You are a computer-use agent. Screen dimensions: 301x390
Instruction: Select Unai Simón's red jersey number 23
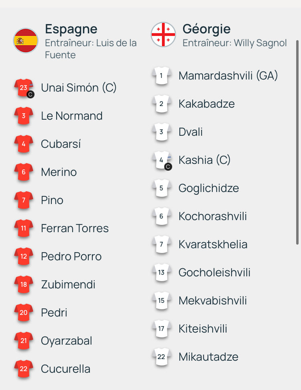pyautogui.click(x=24, y=87)
